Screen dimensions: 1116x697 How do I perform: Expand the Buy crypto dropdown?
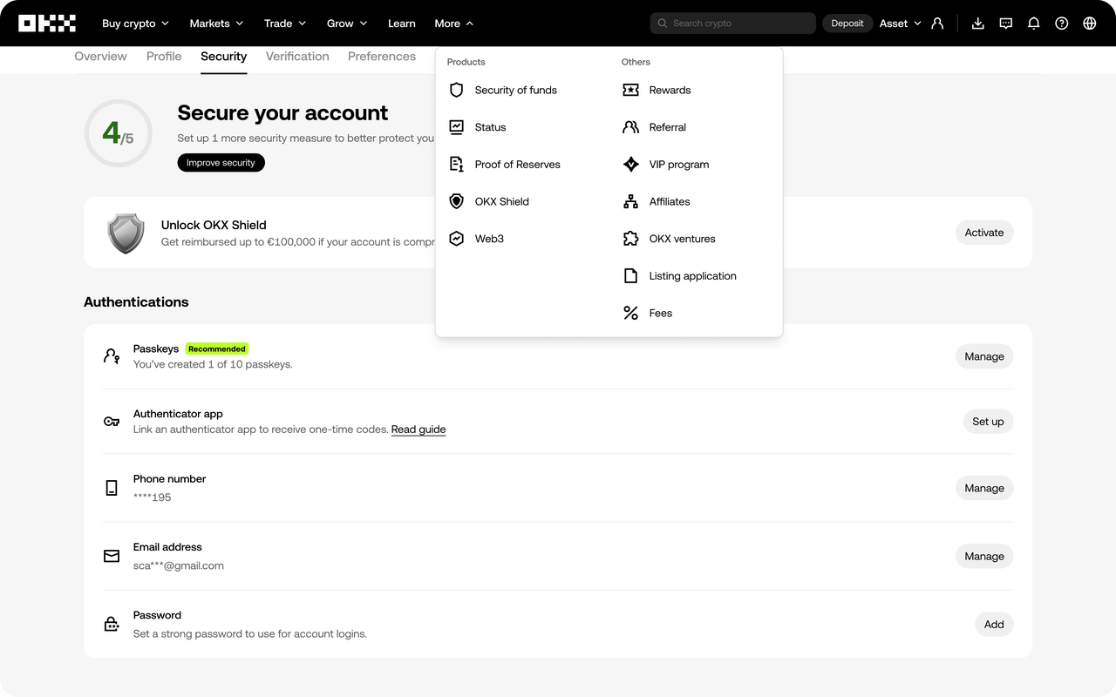[x=135, y=24]
